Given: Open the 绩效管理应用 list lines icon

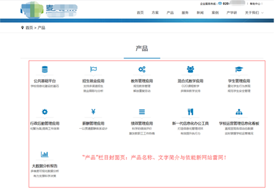Looking at the screenshot, I should coord(142,112).
